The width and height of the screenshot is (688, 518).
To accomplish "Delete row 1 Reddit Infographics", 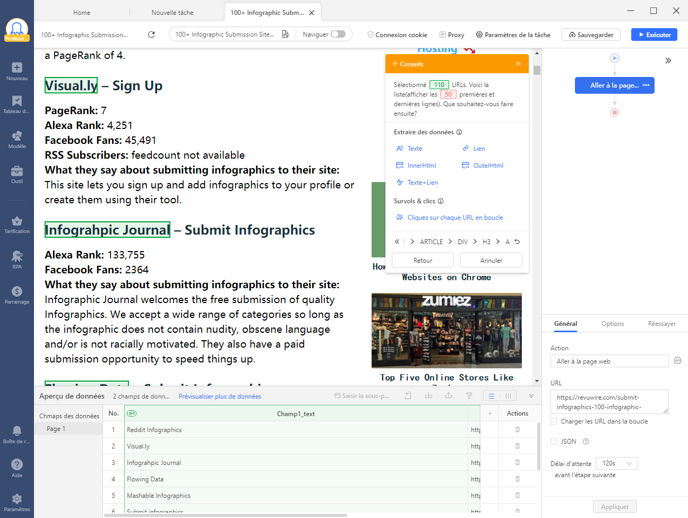I will point(518,429).
